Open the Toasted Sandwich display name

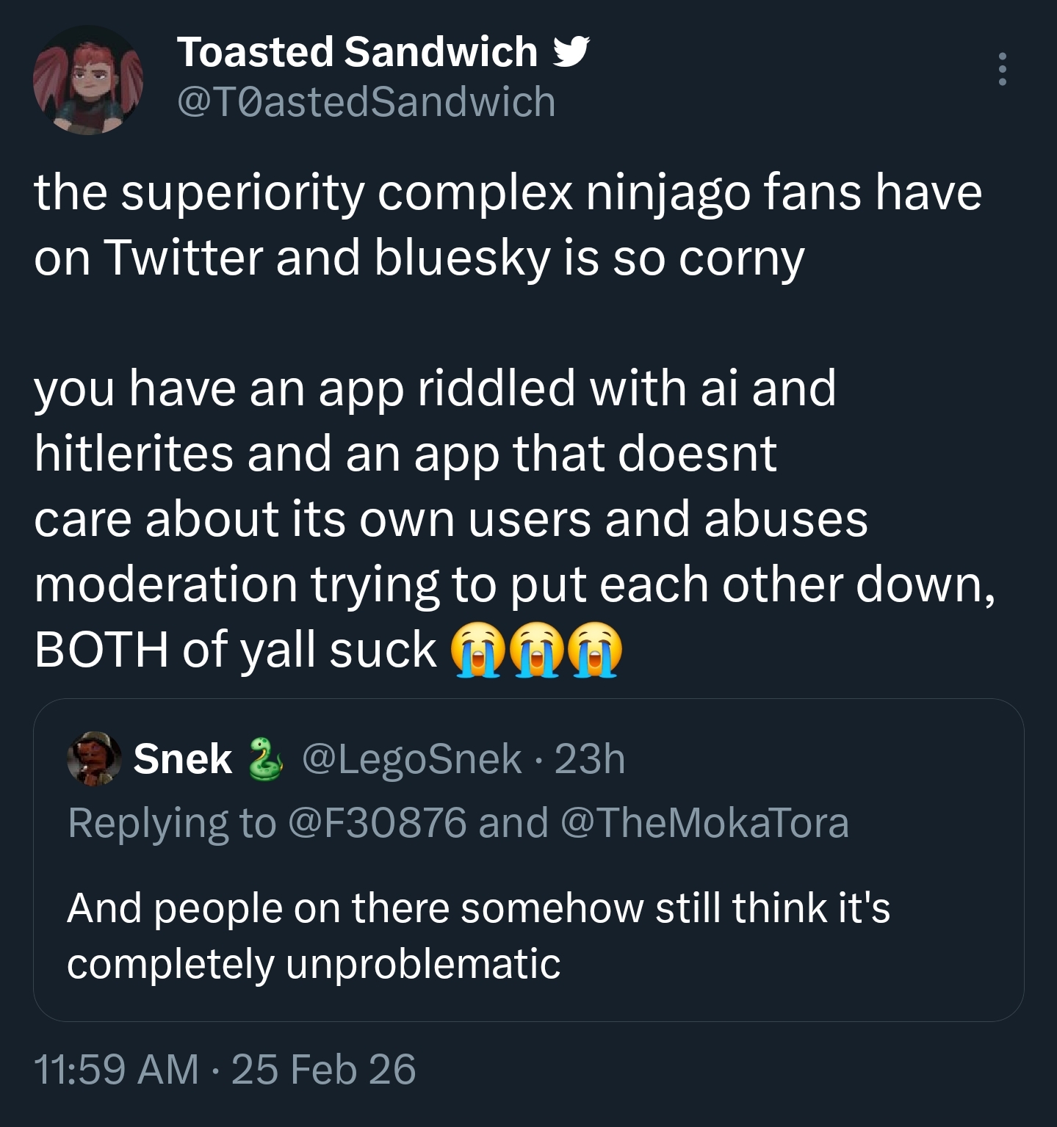357,52
